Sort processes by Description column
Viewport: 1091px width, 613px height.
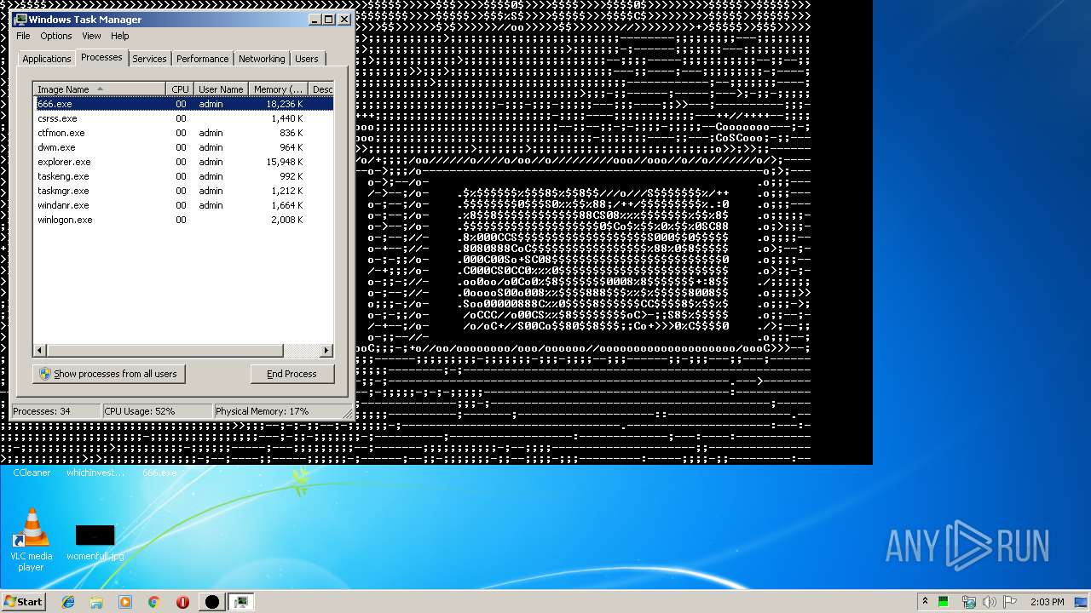(321, 89)
